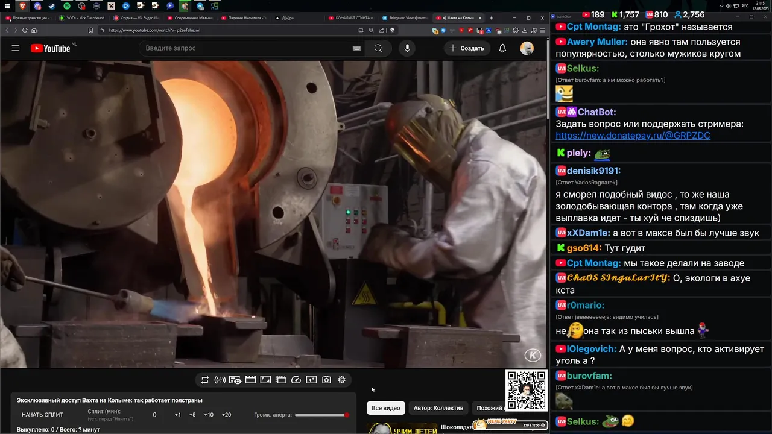Switch to 'Прямые трансляции' tab
Image resolution: width=772 pixels, height=434 pixels.
(28, 18)
